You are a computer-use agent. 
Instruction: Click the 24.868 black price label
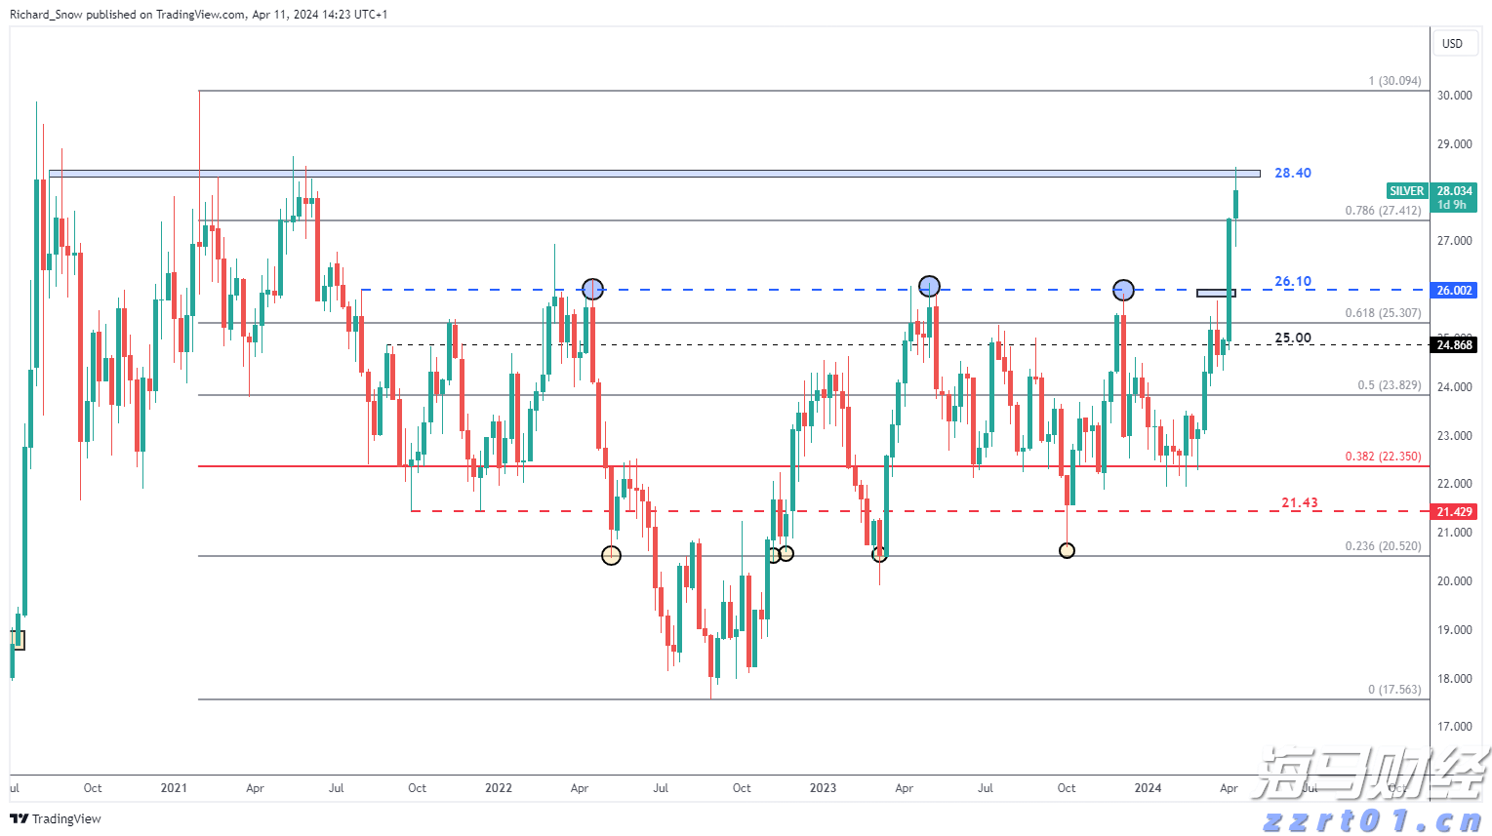point(1453,344)
